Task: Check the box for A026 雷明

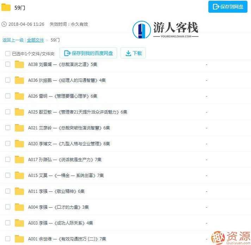Action: (8, 96)
